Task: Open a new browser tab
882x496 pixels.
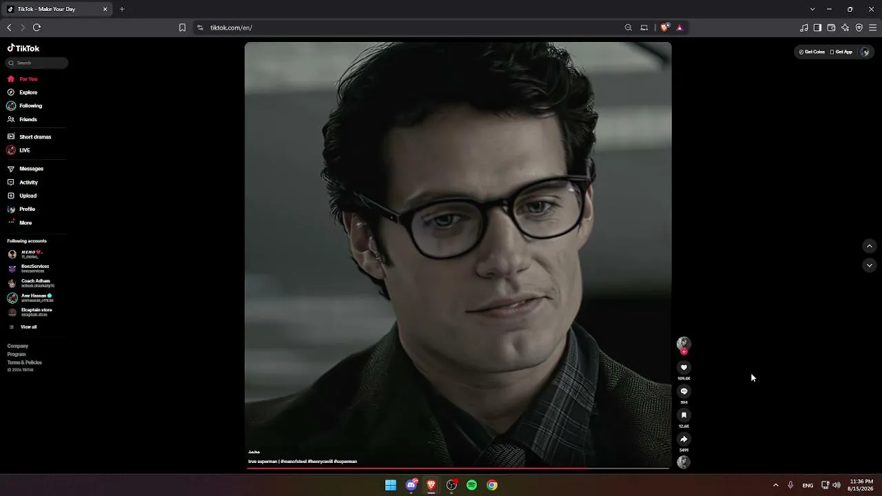Action: (122, 9)
